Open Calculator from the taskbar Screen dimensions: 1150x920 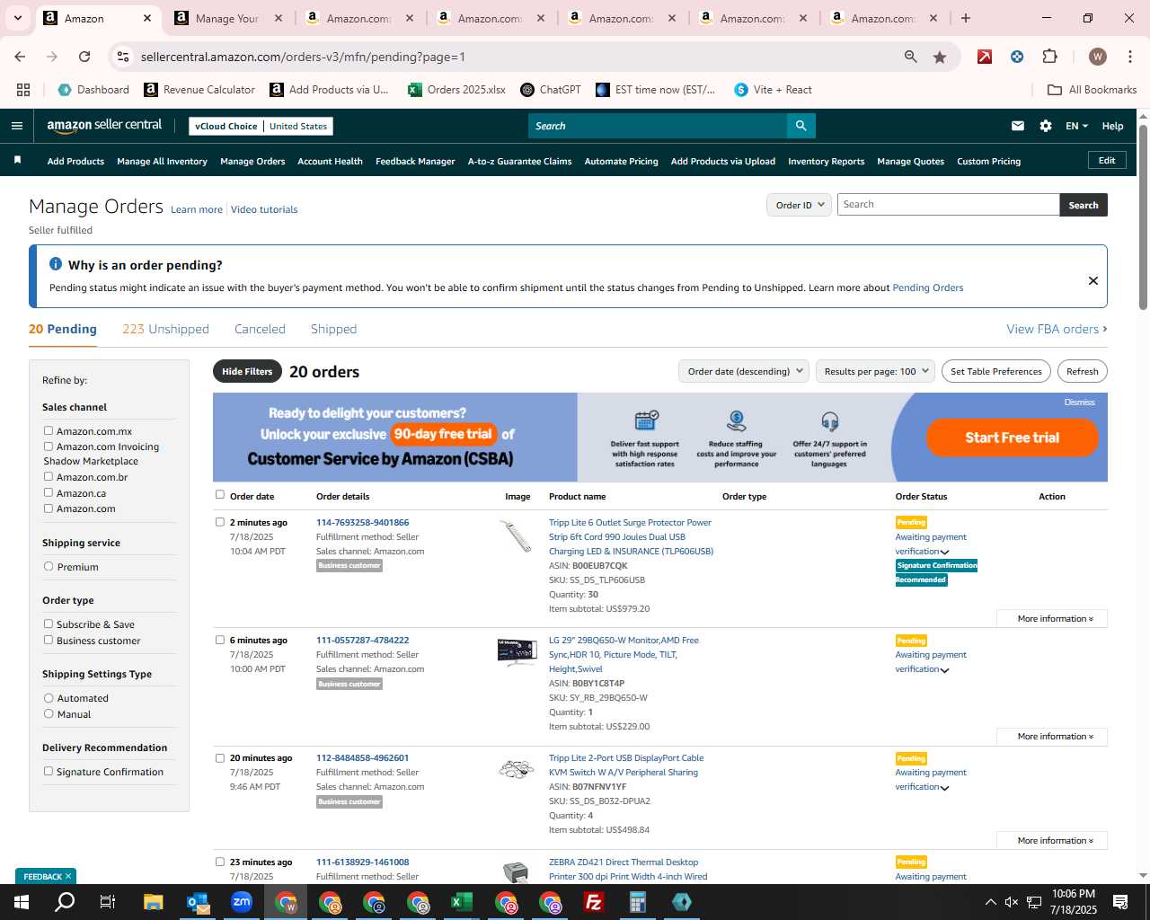(x=637, y=902)
